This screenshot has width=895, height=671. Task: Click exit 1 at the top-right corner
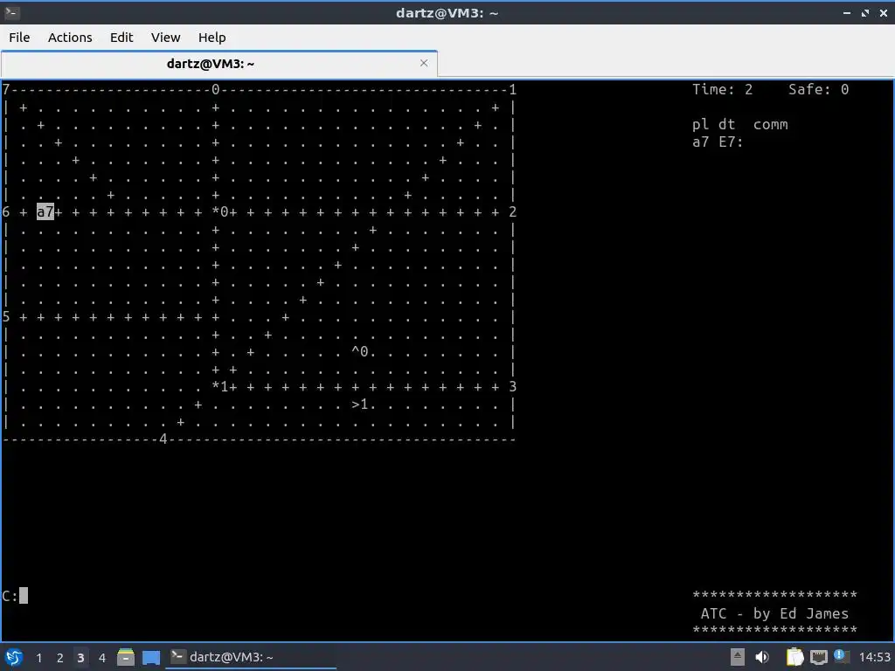coord(512,89)
